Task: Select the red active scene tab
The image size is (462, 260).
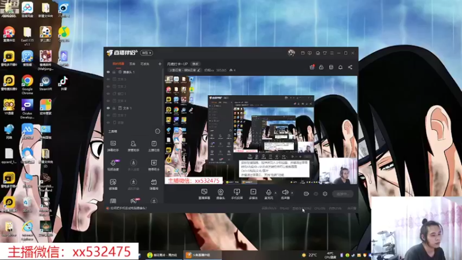Action: tap(118, 64)
